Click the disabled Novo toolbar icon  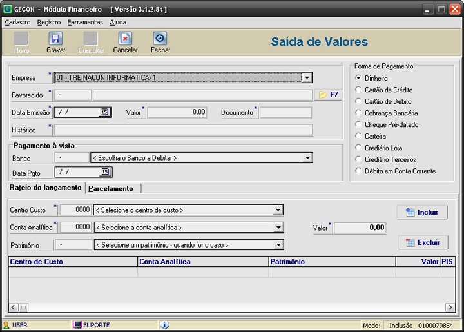(21, 39)
